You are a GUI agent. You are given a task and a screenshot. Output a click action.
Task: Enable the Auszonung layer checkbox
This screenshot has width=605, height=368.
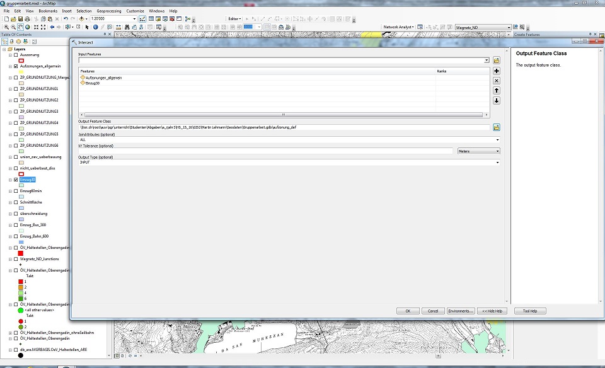click(x=16, y=55)
